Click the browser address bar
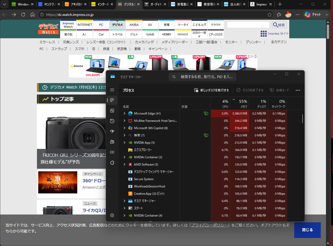The height and width of the screenshot is (246, 333). click(x=155, y=15)
